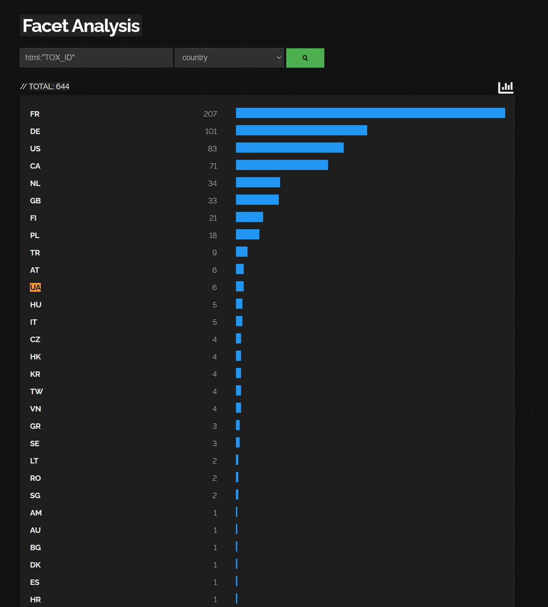Click the NL count value 34
The image size is (548, 607).
coord(212,183)
